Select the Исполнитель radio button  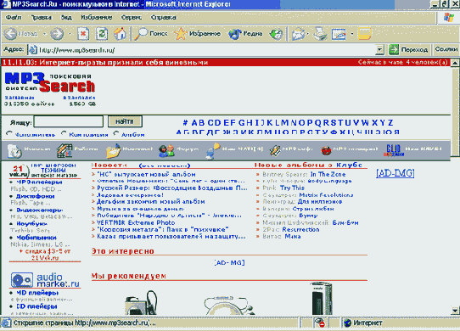(9, 134)
